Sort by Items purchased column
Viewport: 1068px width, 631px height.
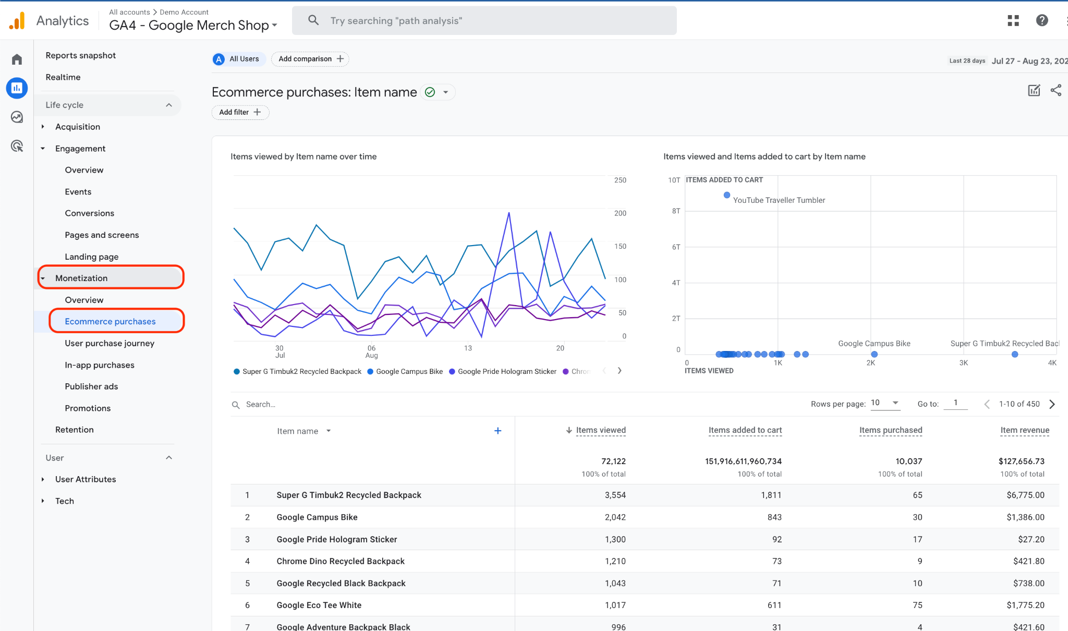(891, 430)
